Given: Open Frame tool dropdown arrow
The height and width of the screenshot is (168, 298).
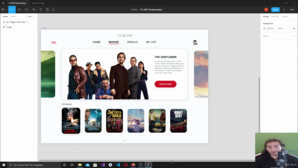Looking at the screenshot, I should click(22, 10).
